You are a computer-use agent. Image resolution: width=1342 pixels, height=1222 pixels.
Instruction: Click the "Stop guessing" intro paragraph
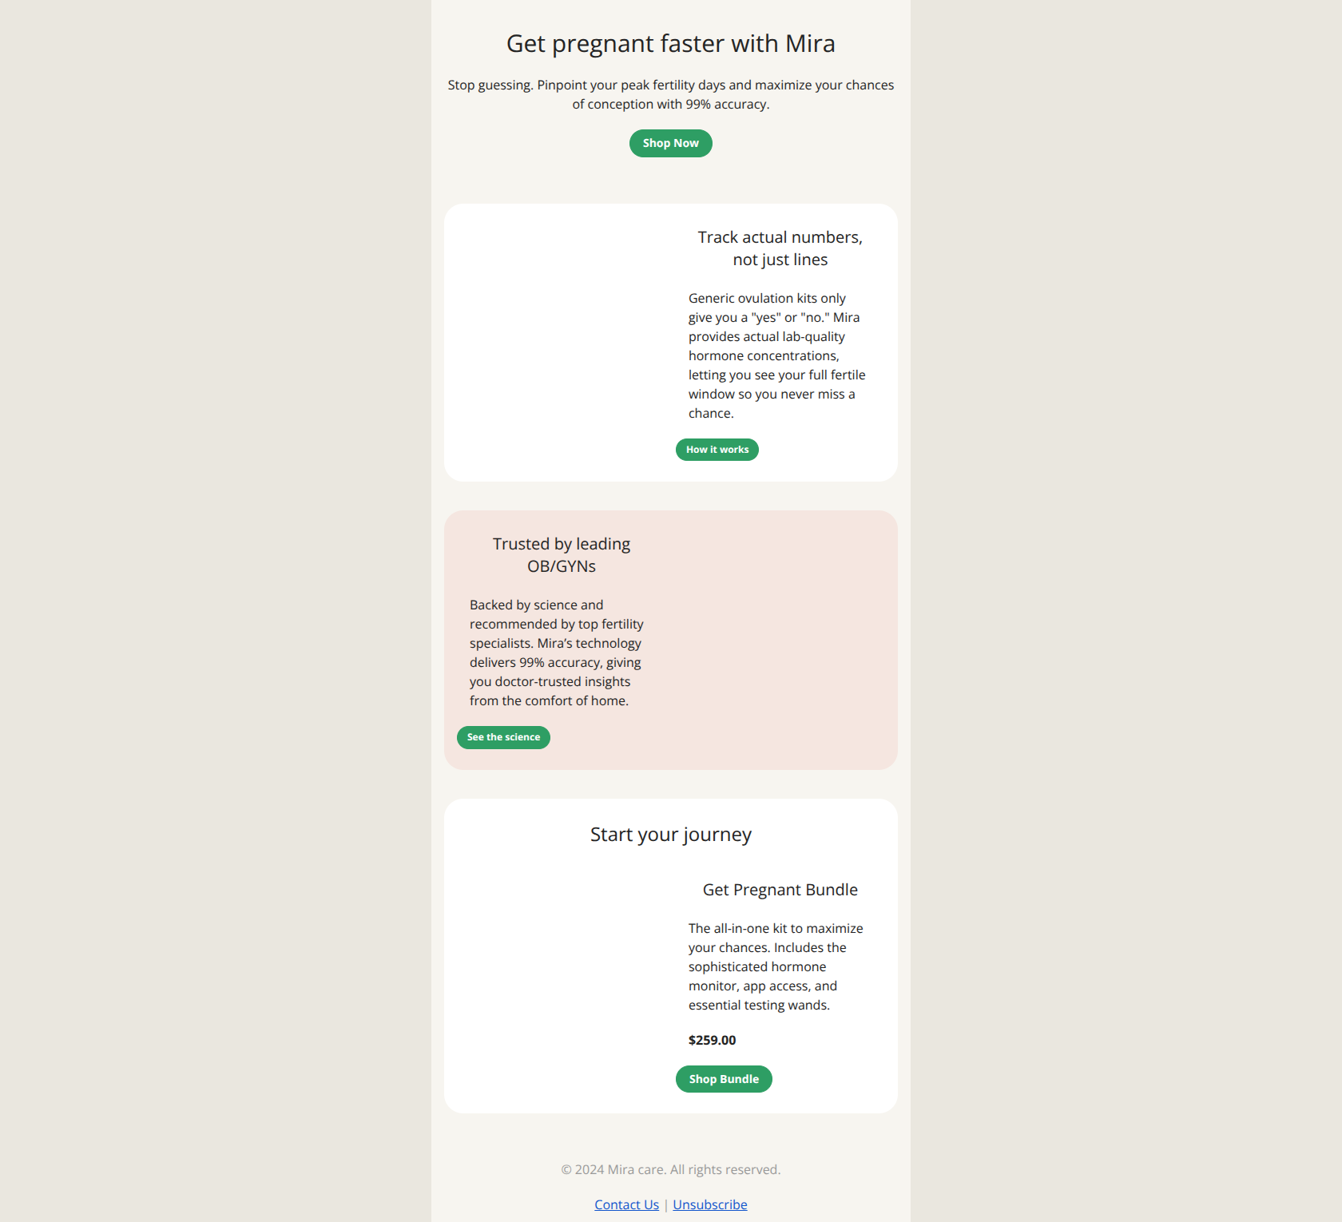coord(670,94)
